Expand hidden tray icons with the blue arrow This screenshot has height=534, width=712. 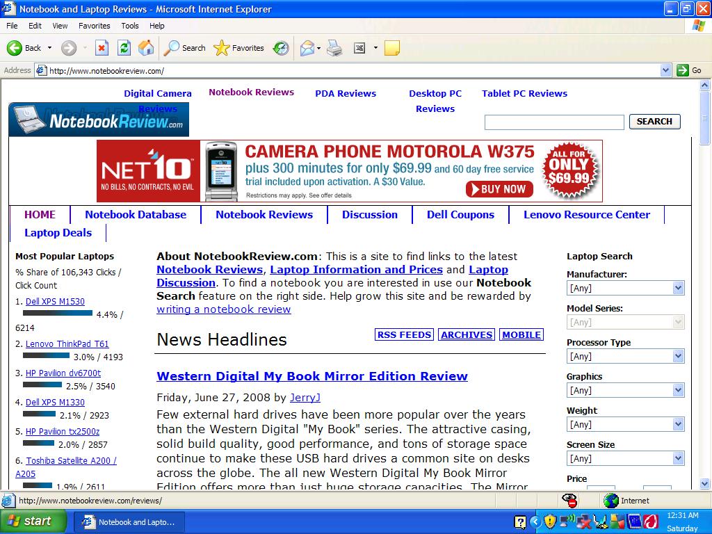535,521
